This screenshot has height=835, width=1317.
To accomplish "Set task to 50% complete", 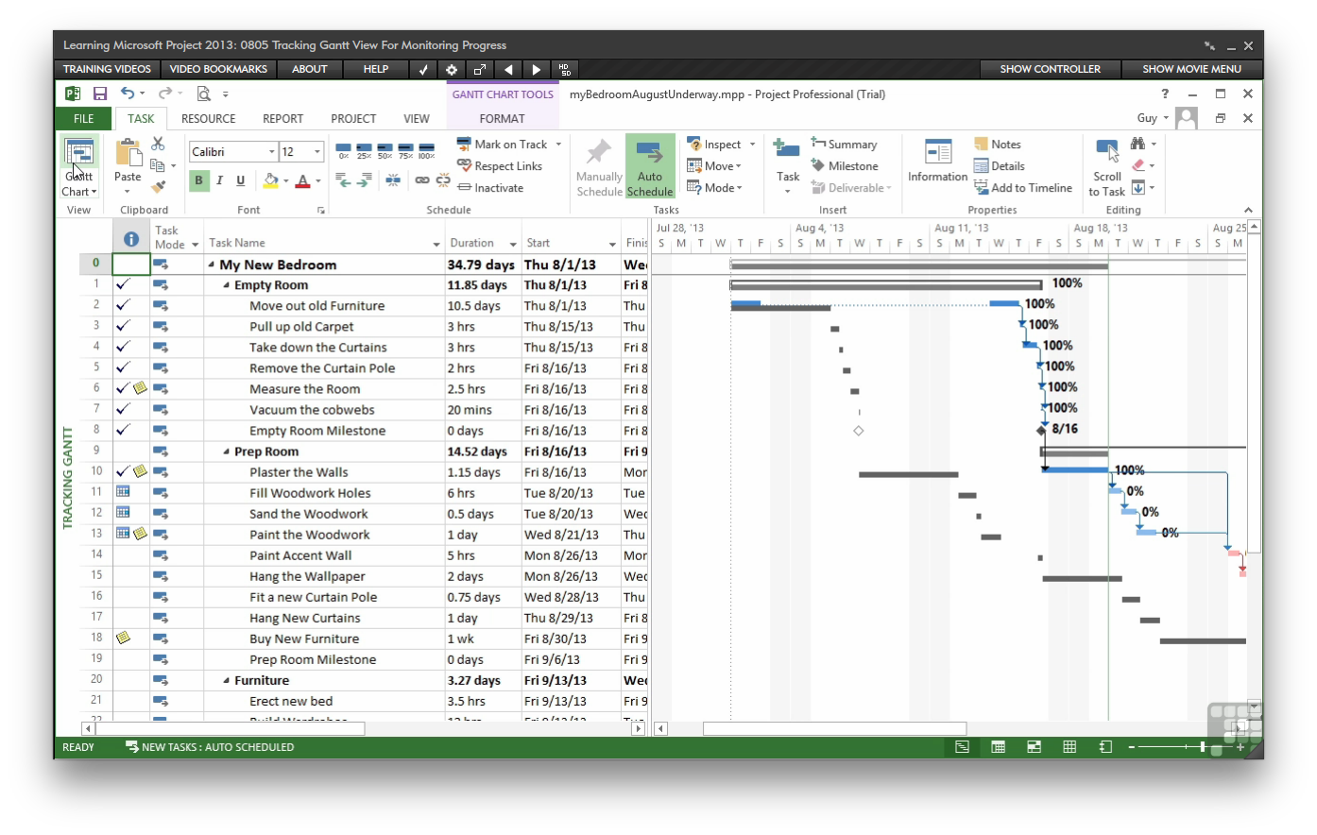I will coord(385,151).
